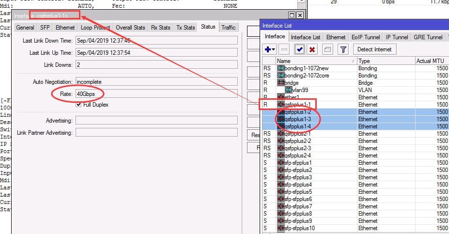The width and height of the screenshot is (449, 234).
Task: Click the Rate field showing 40Gbps
Action: pos(156,94)
